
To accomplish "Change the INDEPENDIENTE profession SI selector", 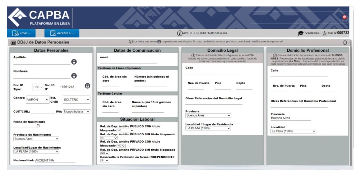I will [x=105, y=161].
